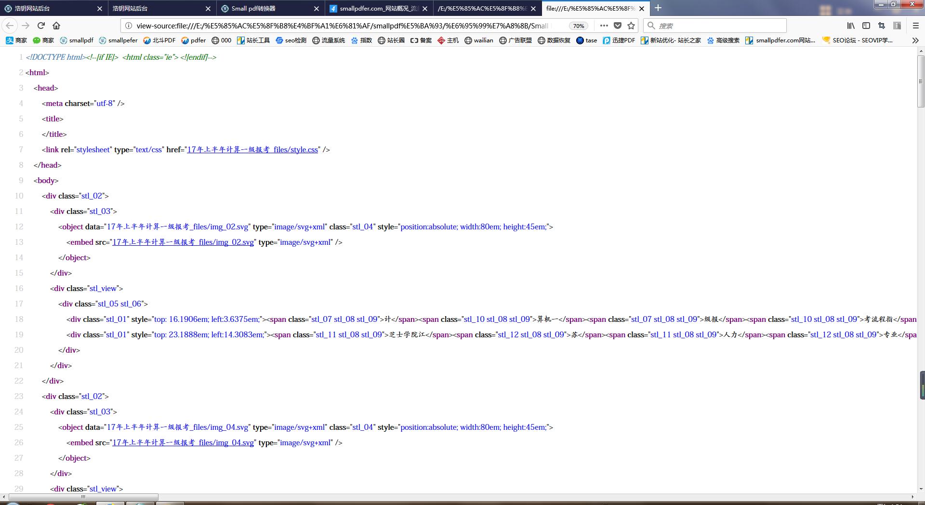Open the 指数 bookmark
Screen dimensions: 925x505
(x=361, y=40)
